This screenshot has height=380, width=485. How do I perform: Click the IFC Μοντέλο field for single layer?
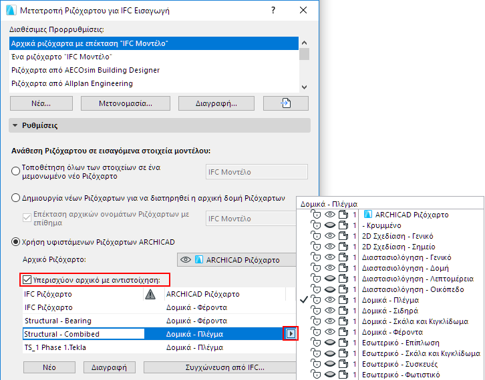point(257,171)
